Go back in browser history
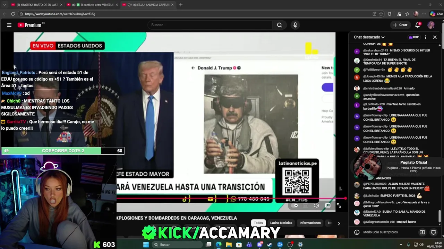Viewport: 444px width, 249px height. [x=4, y=14]
